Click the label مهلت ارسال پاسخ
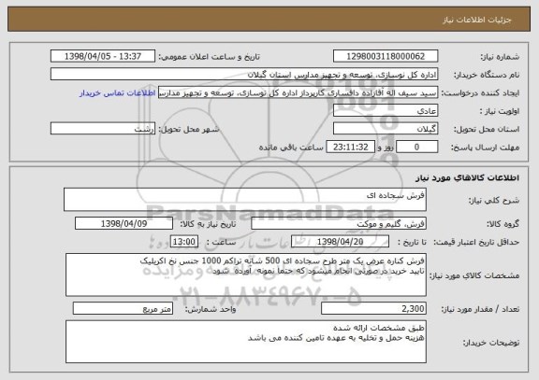Screen dimensions: 539x380 pyautogui.click(x=485, y=148)
